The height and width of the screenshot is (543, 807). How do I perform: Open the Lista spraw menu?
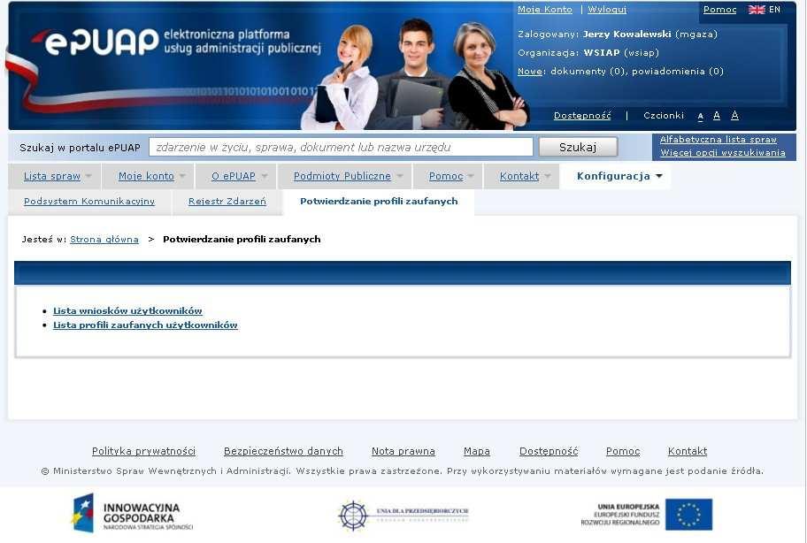coord(52,176)
